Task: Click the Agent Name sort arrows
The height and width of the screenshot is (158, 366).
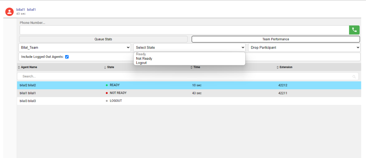Action: tap(19, 67)
